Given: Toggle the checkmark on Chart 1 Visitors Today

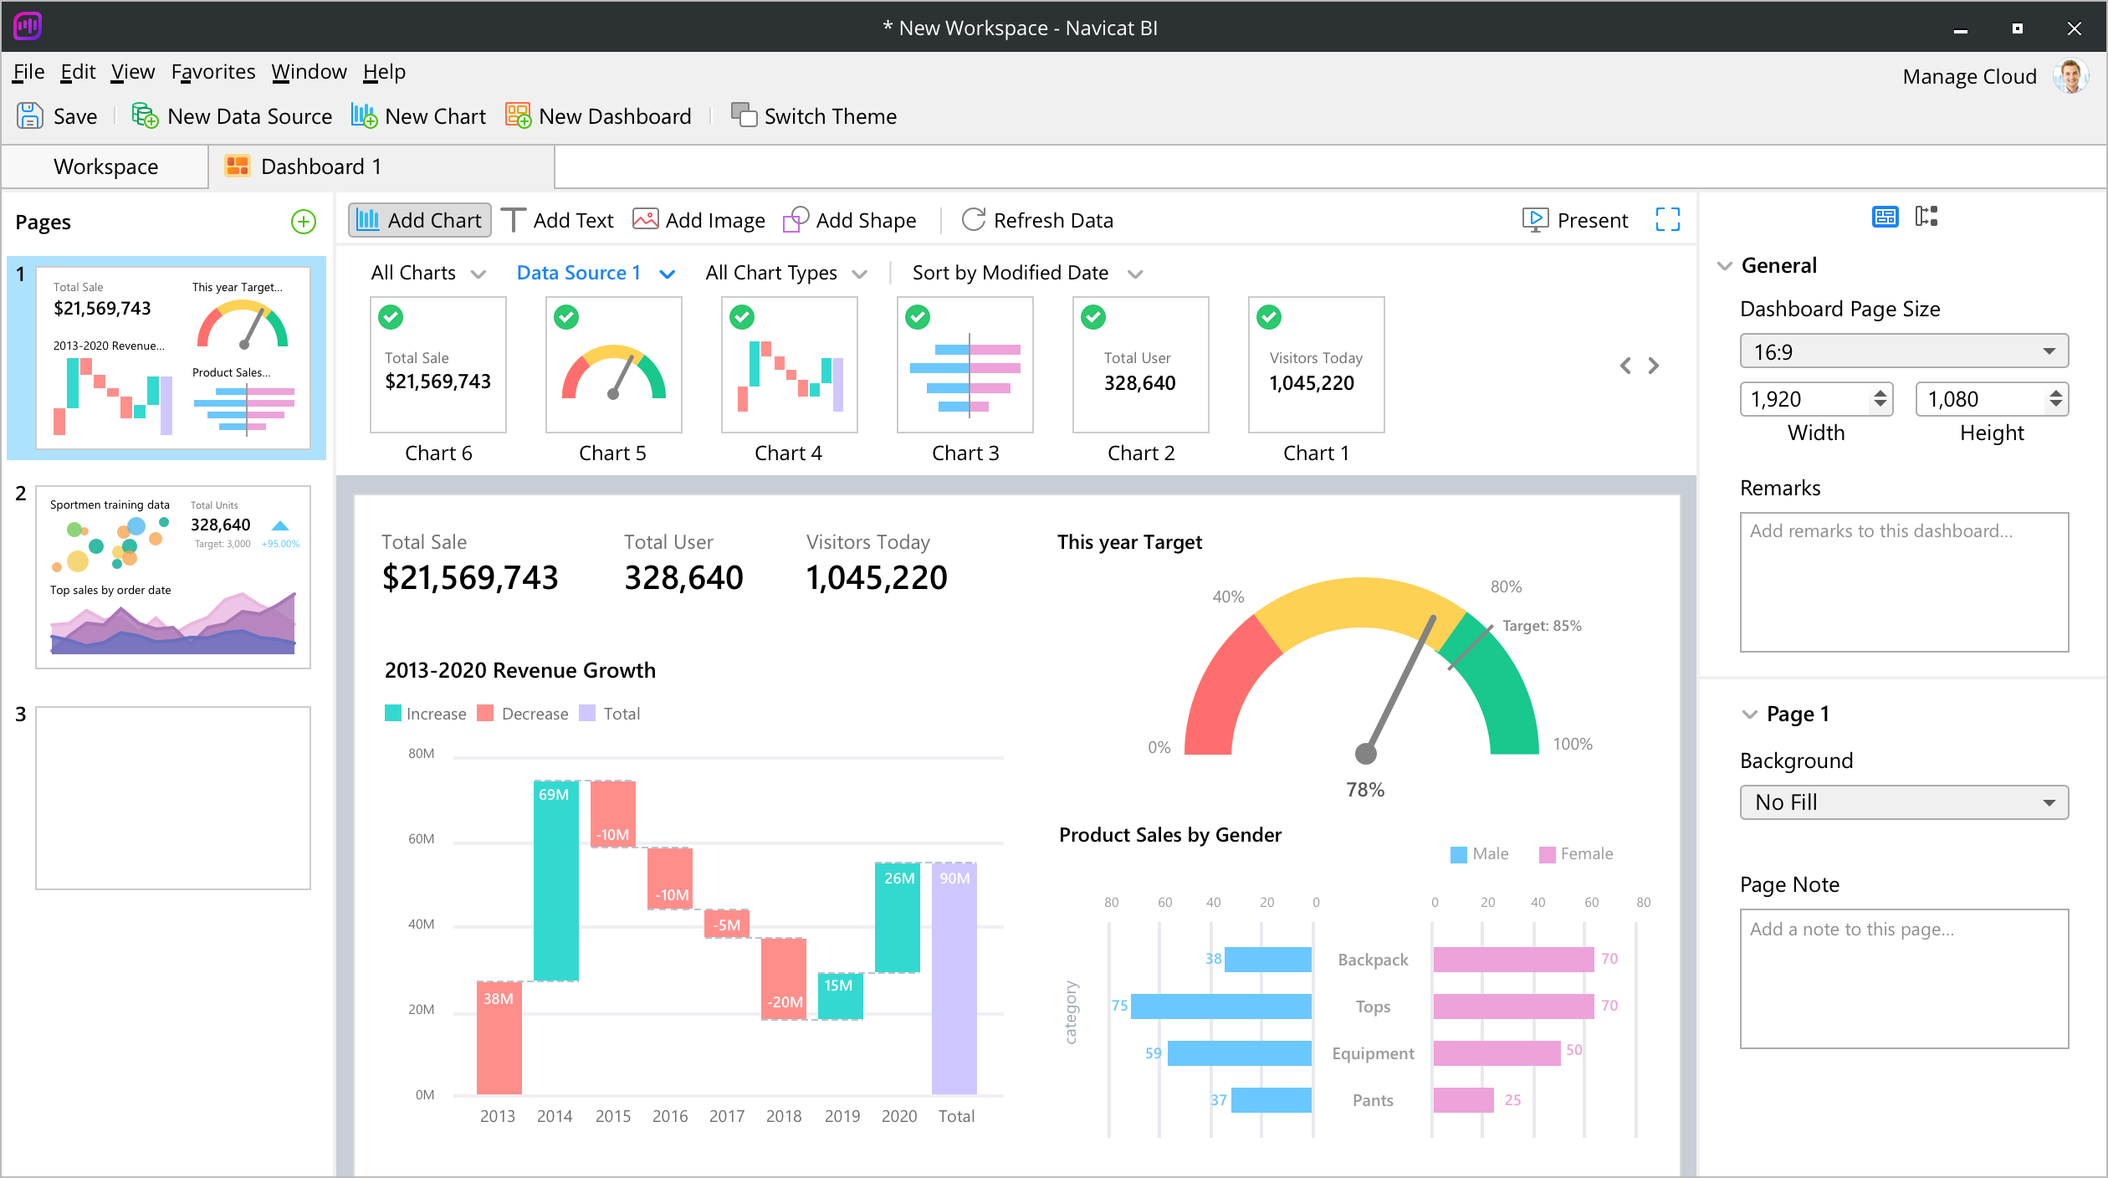Looking at the screenshot, I should (1269, 317).
